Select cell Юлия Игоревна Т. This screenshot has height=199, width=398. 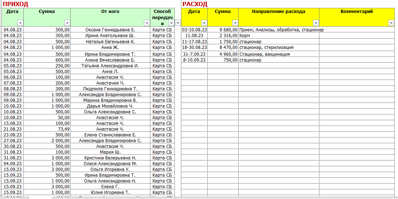110,192
